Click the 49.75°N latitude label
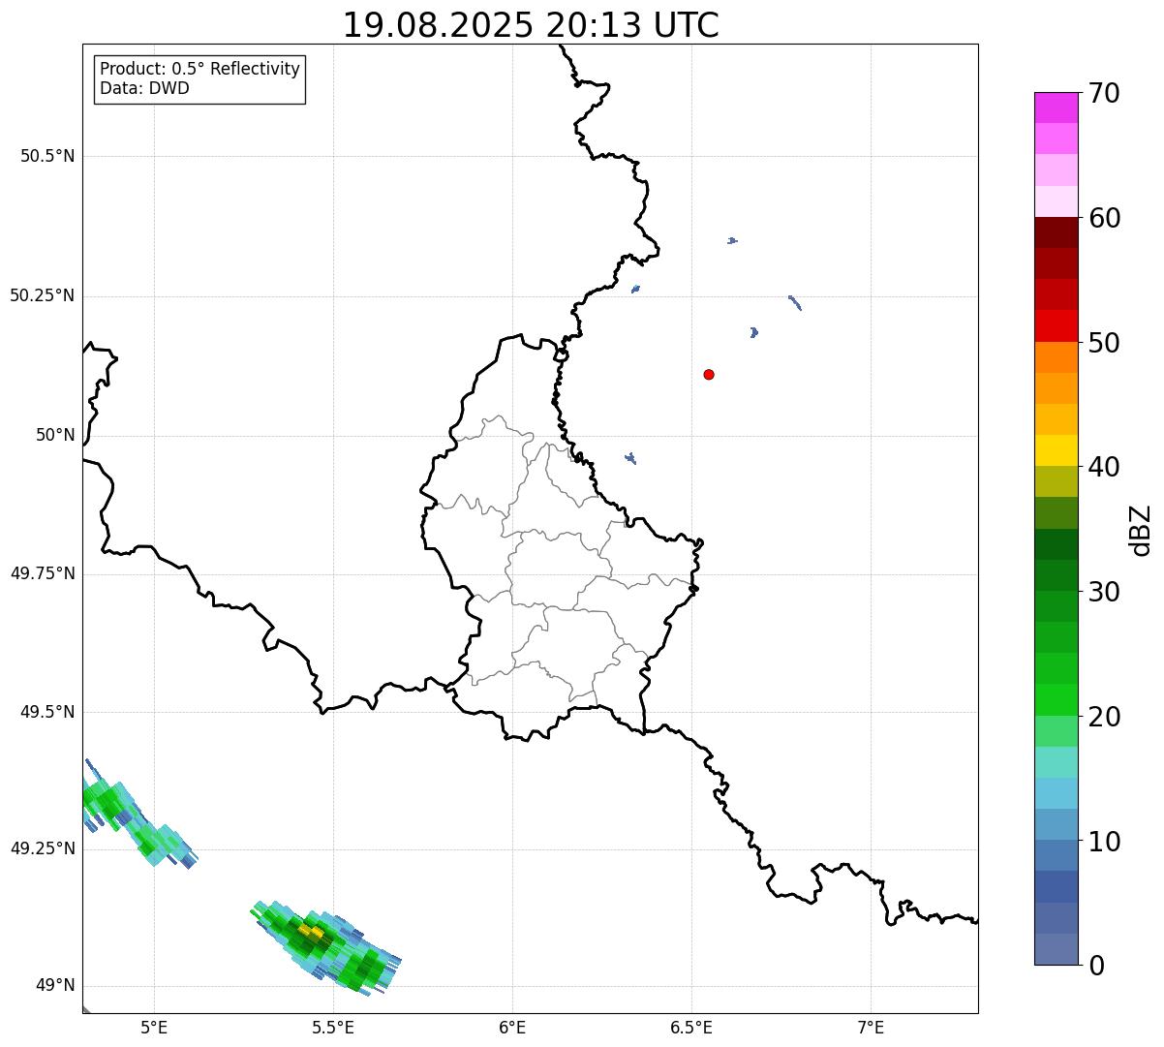This screenshot has width=1164, height=1047. click(42, 573)
